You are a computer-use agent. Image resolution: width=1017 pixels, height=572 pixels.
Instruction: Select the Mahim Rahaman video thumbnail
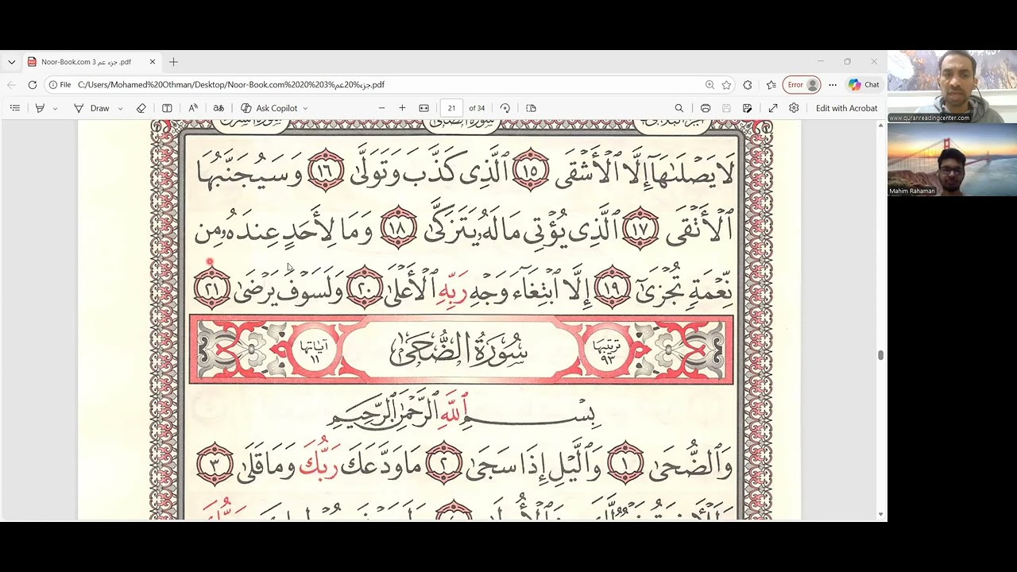[952, 160]
